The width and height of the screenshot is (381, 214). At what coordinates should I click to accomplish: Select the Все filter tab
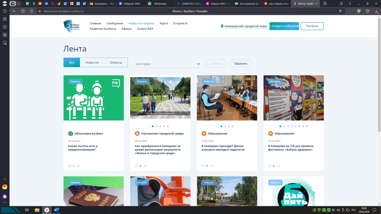[72, 62]
